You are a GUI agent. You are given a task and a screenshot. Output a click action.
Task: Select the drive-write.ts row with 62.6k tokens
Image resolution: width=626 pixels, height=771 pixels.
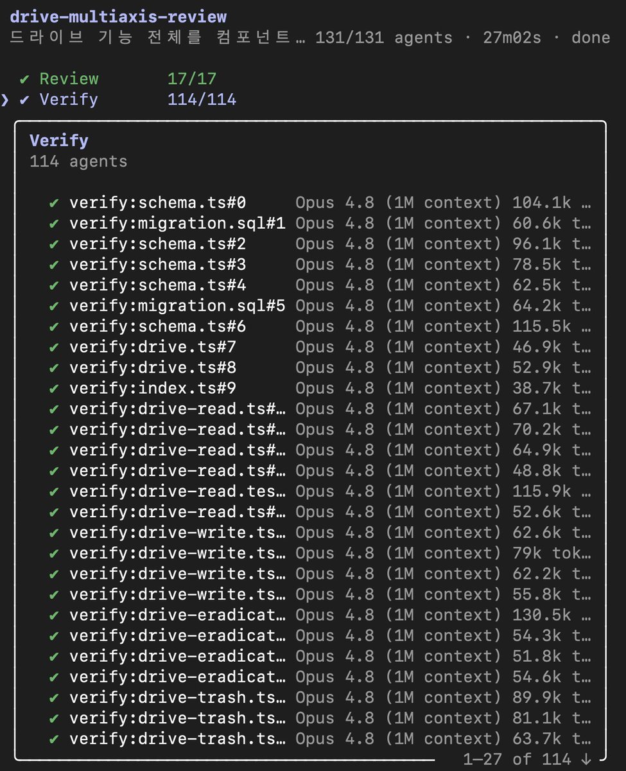coord(320,532)
